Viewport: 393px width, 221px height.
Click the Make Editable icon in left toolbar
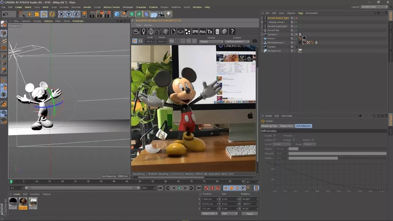pos(4,24)
